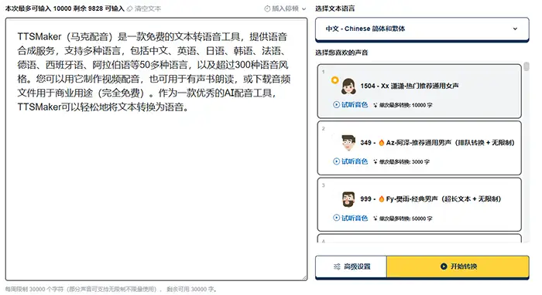
Task: Select the radio button for voice 1504 Xx
Action: [x=334, y=80]
